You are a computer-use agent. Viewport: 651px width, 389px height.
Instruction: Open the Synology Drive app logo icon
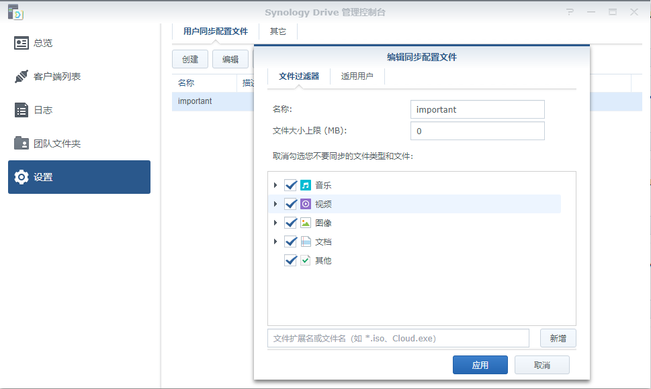click(15, 11)
